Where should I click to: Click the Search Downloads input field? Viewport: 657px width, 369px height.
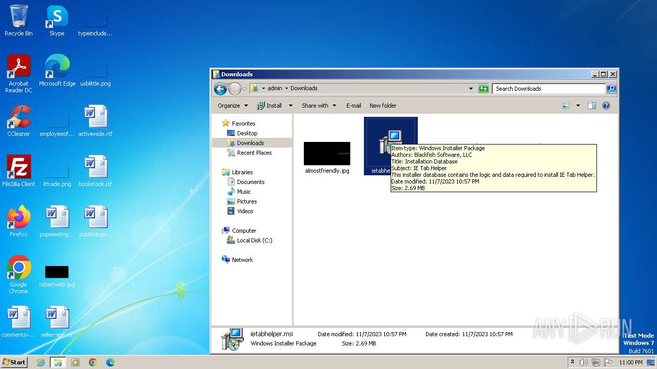coord(548,89)
